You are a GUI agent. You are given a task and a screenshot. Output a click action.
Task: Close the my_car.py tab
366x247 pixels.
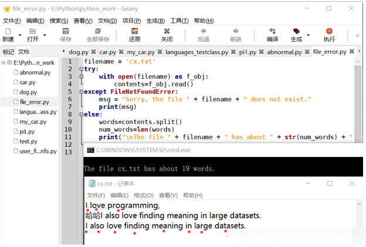(160, 52)
